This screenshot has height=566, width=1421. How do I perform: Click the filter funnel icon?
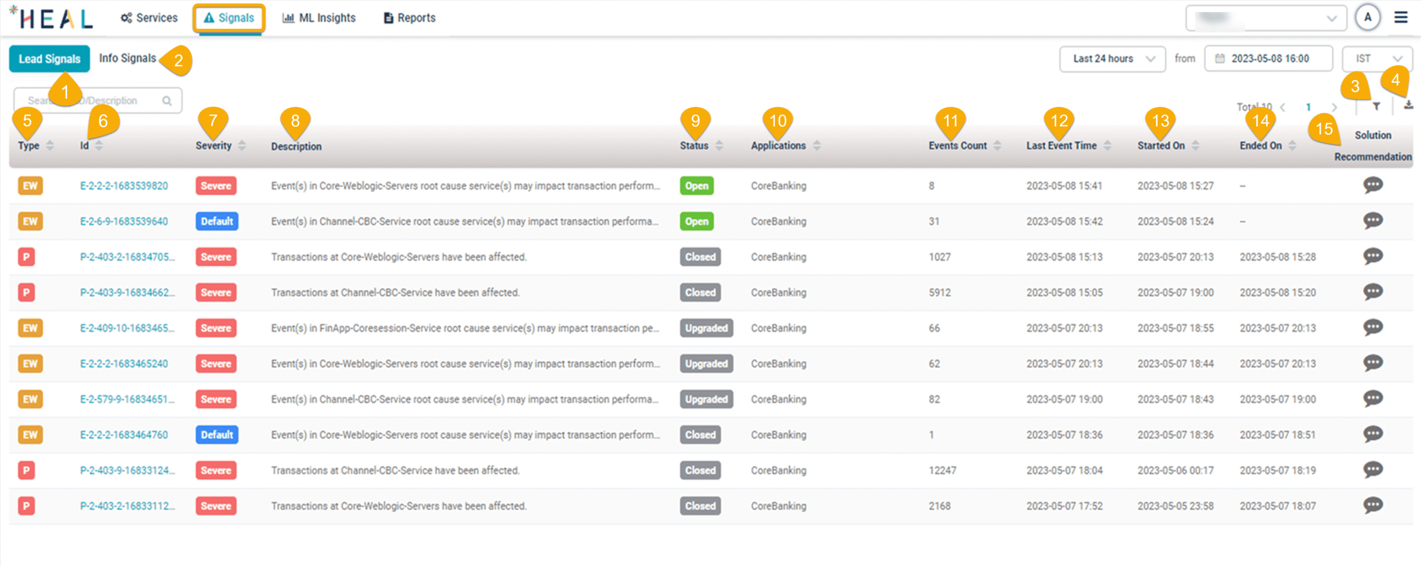point(1376,107)
